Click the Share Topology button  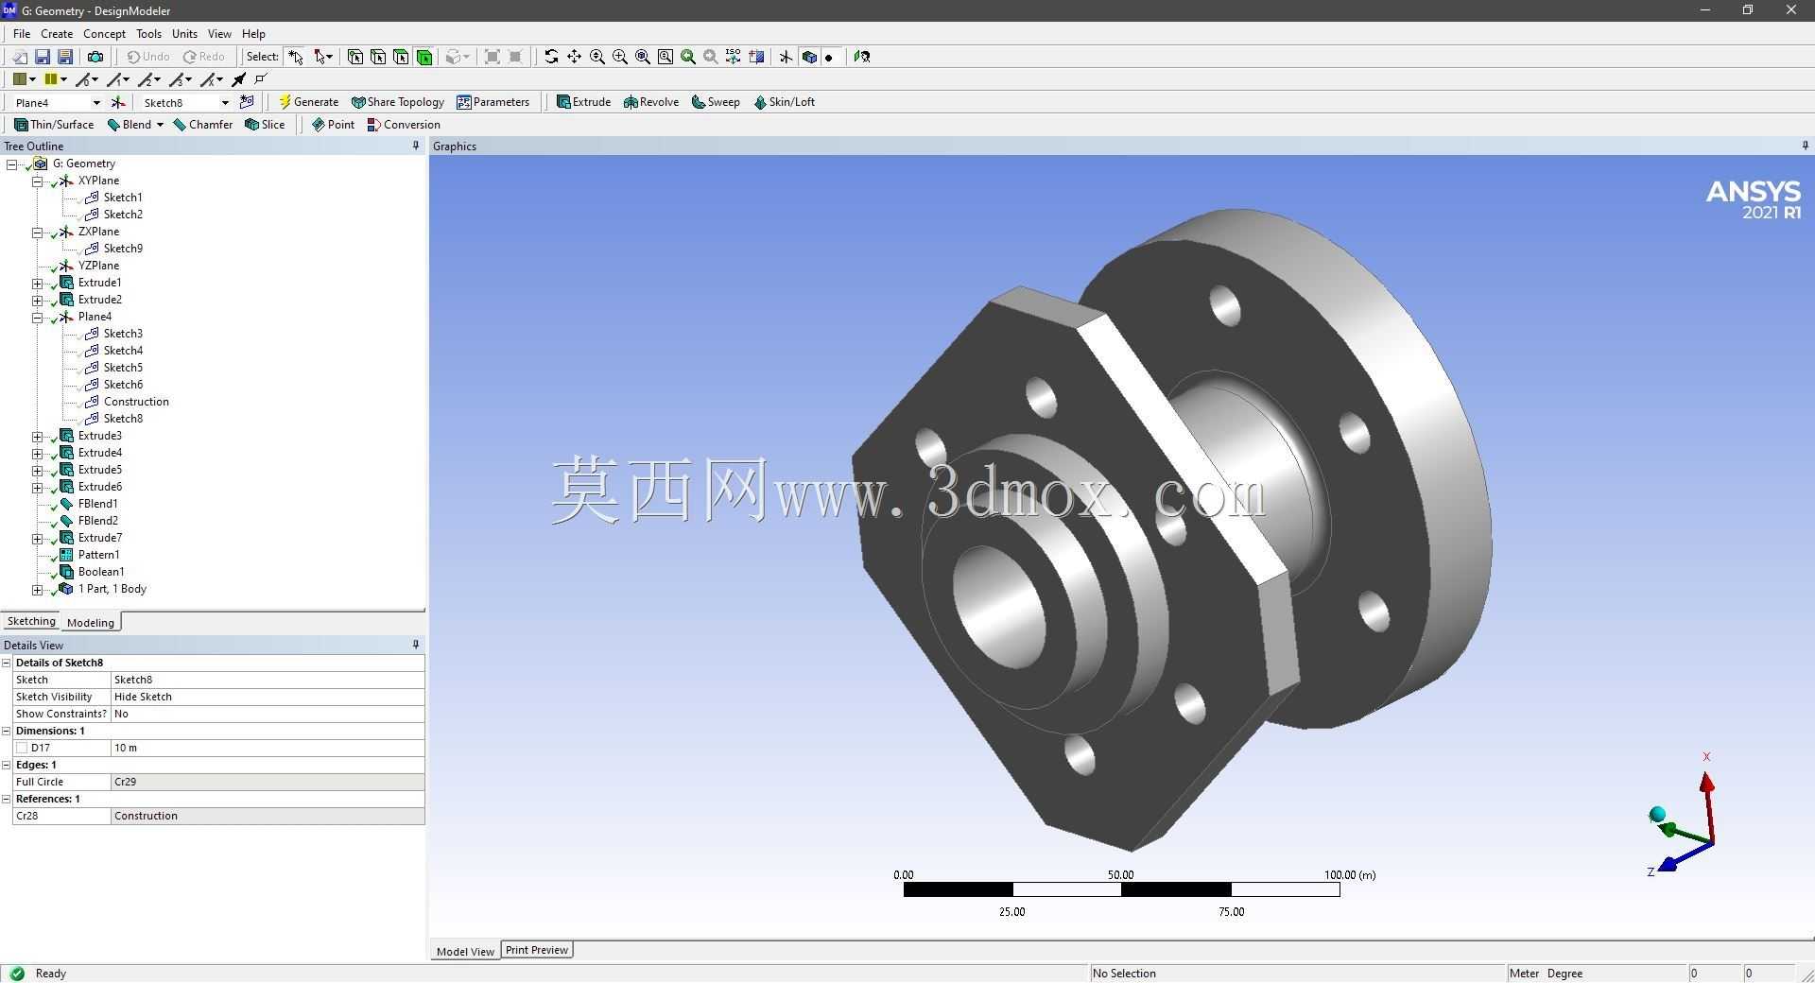[x=397, y=102]
